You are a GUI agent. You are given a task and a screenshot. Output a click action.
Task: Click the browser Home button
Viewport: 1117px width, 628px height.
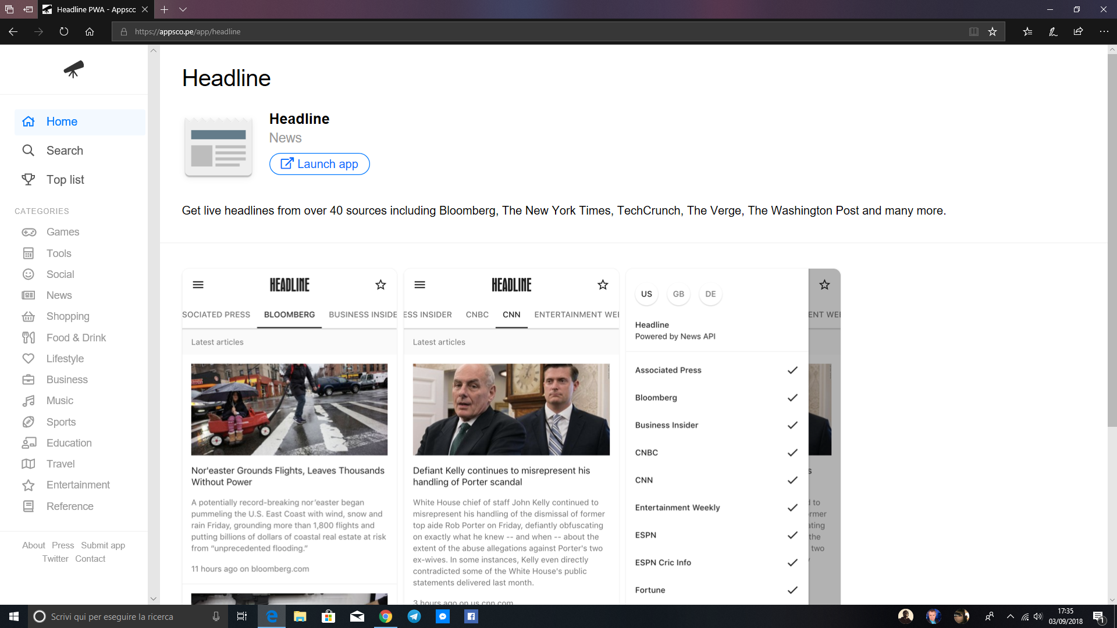point(90,31)
